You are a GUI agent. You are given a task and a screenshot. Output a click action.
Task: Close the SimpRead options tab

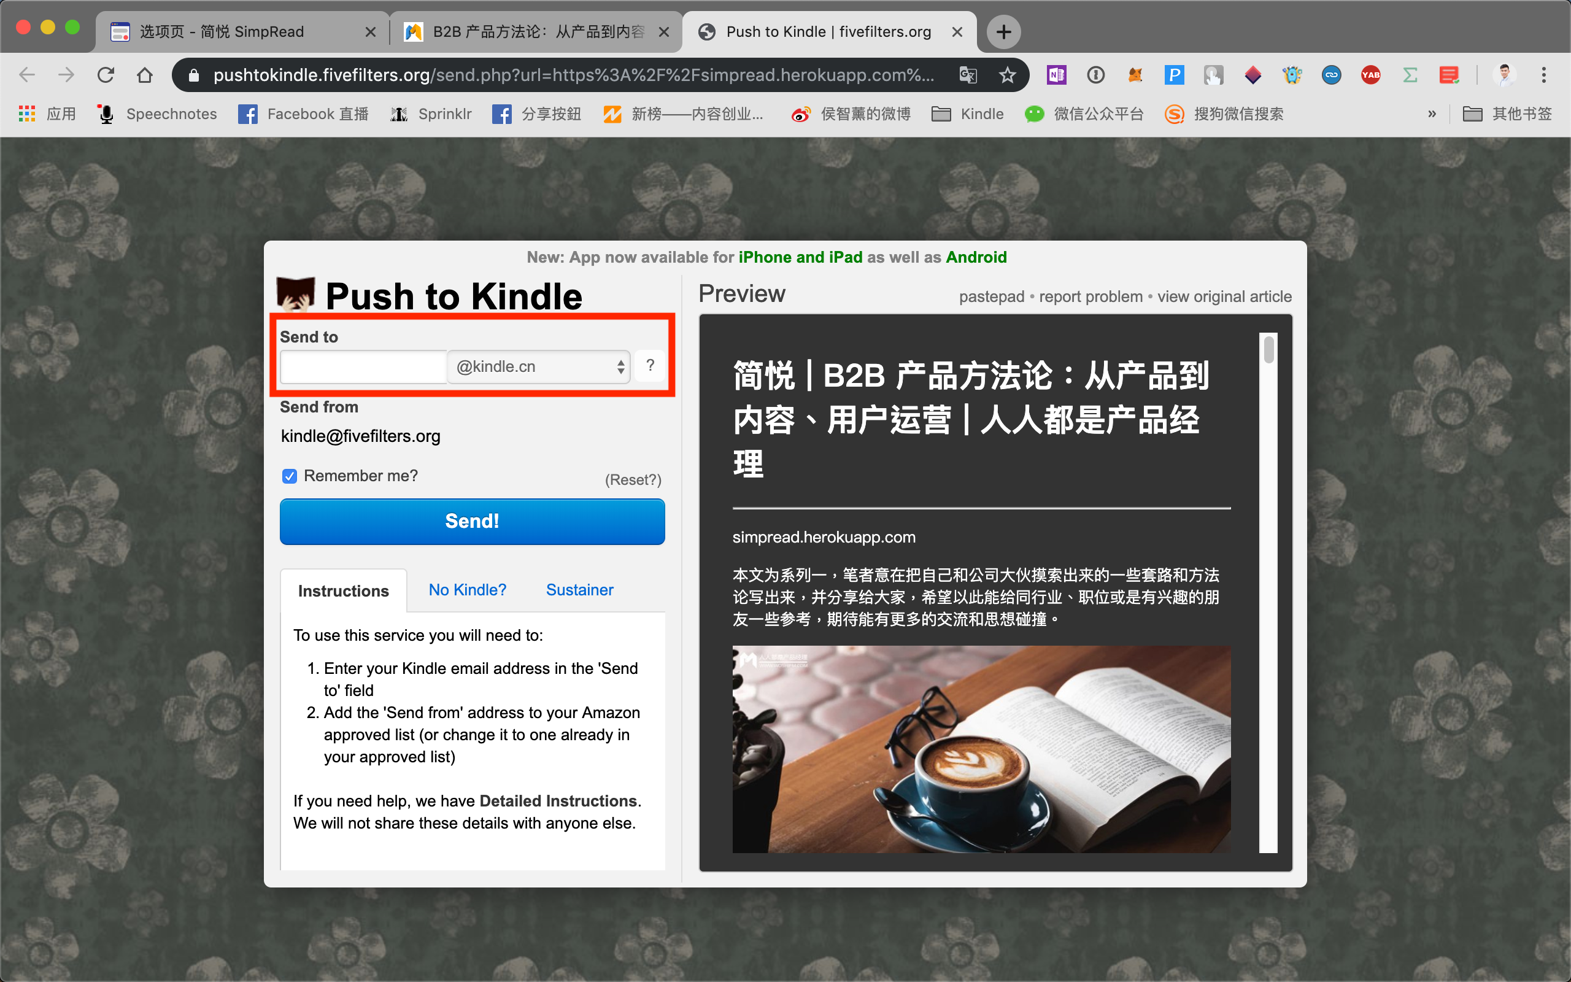coord(371,32)
